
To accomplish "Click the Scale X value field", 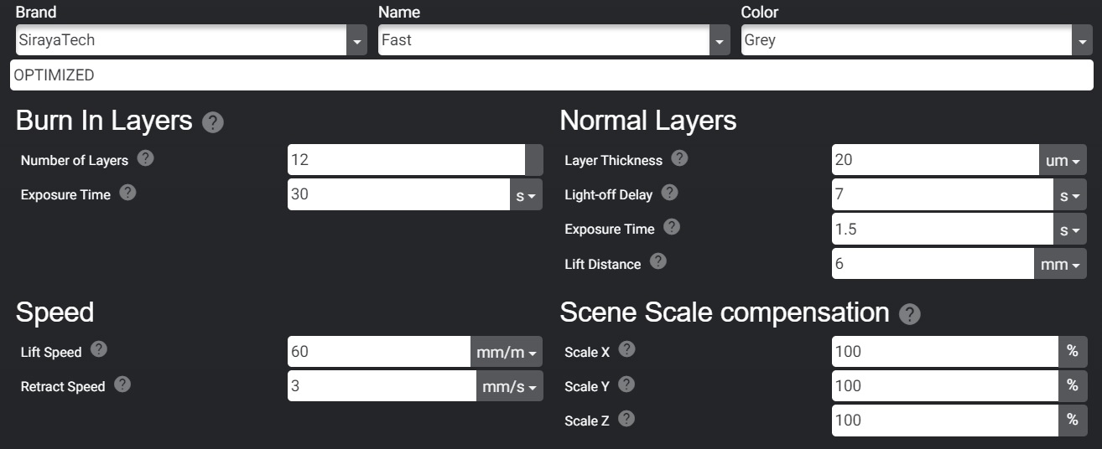I will pos(944,352).
